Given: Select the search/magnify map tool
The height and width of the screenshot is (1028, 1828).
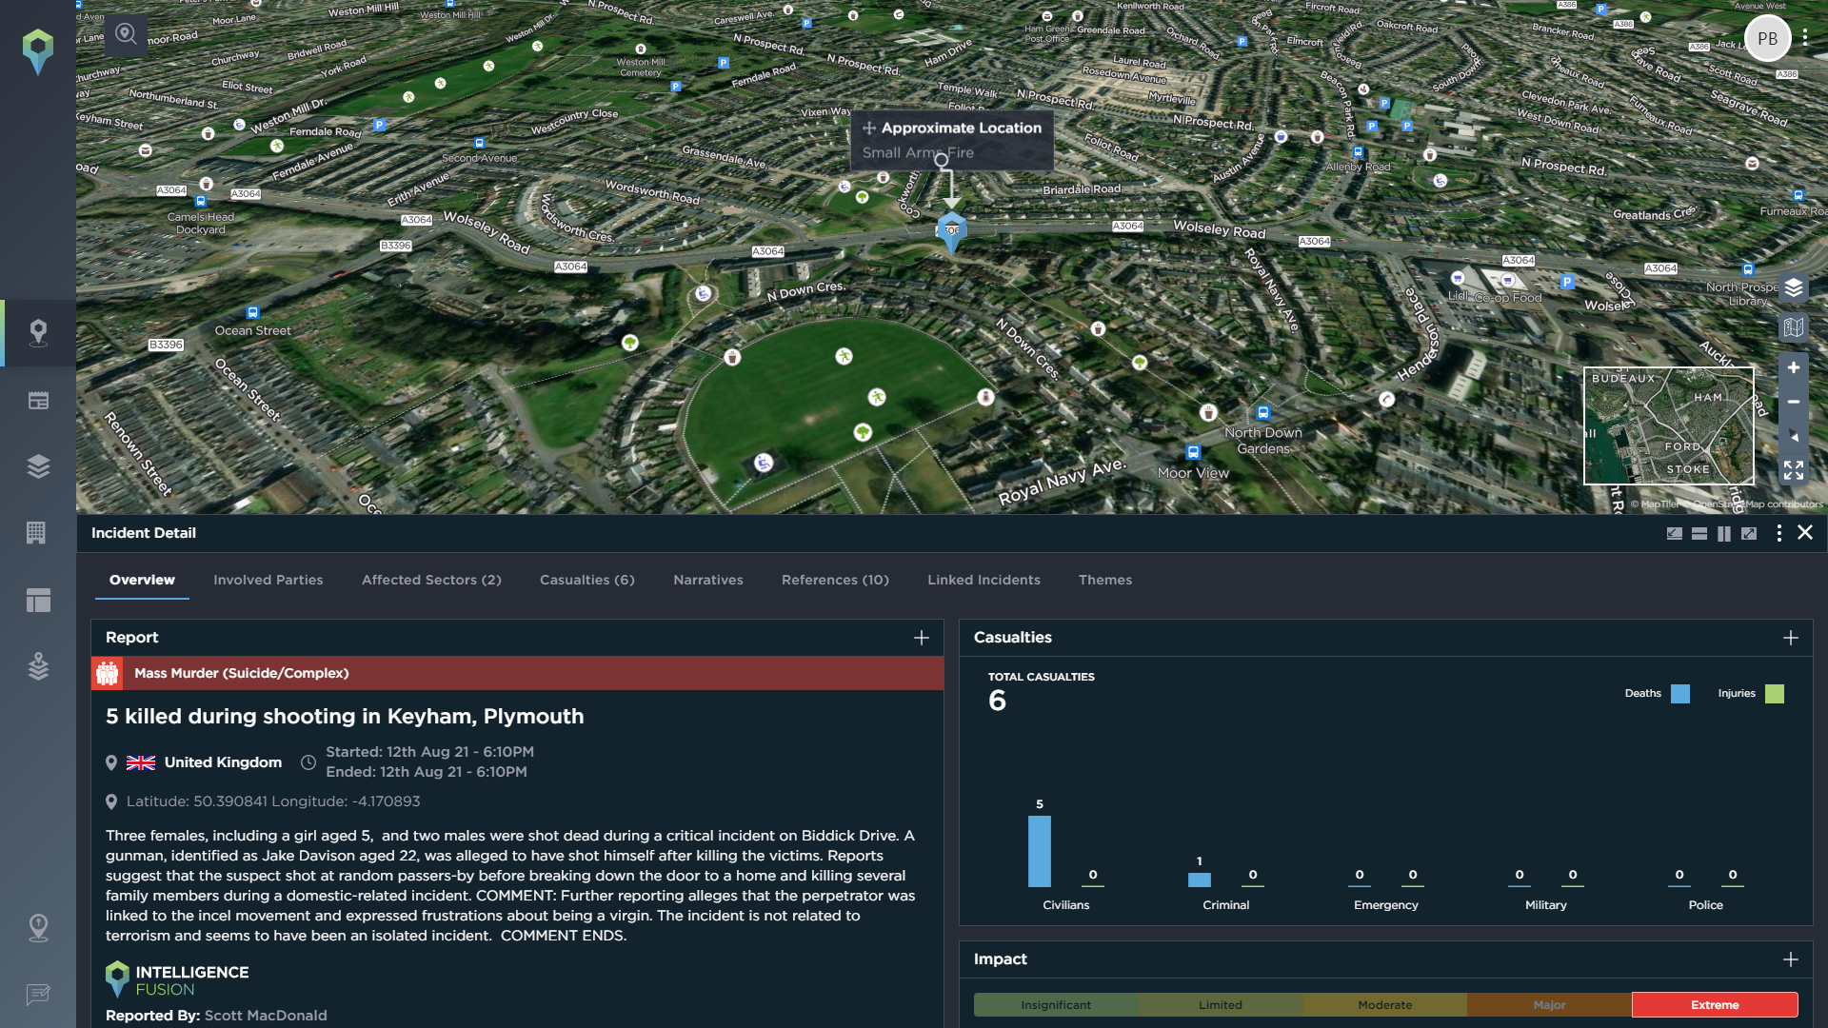Looking at the screenshot, I should click(x=126, y=34).
